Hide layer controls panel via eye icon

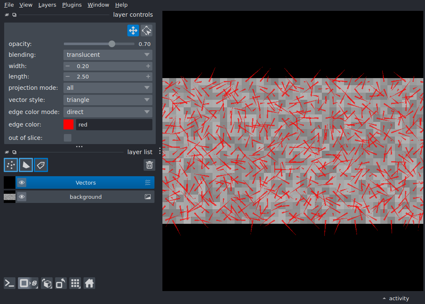pos(7,15)
